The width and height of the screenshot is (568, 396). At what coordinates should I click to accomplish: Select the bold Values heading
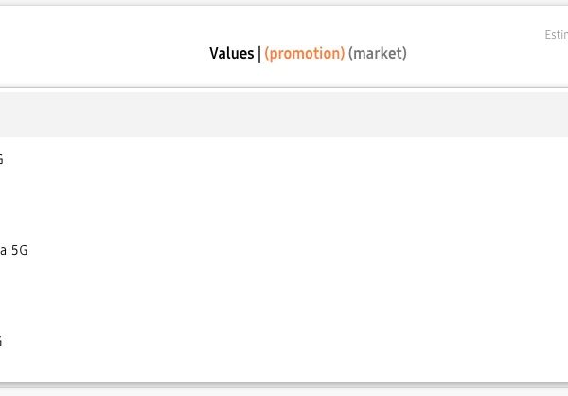pyautogui.click(x=231, y=54)
